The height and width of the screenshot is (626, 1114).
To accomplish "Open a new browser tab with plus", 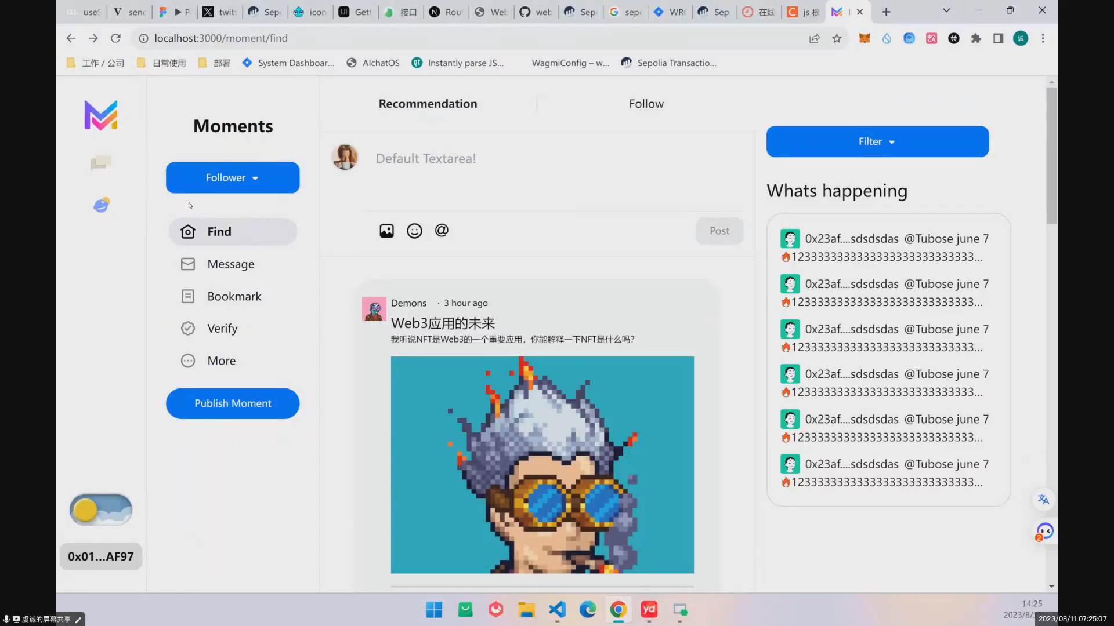I will (x=886, y=12).
